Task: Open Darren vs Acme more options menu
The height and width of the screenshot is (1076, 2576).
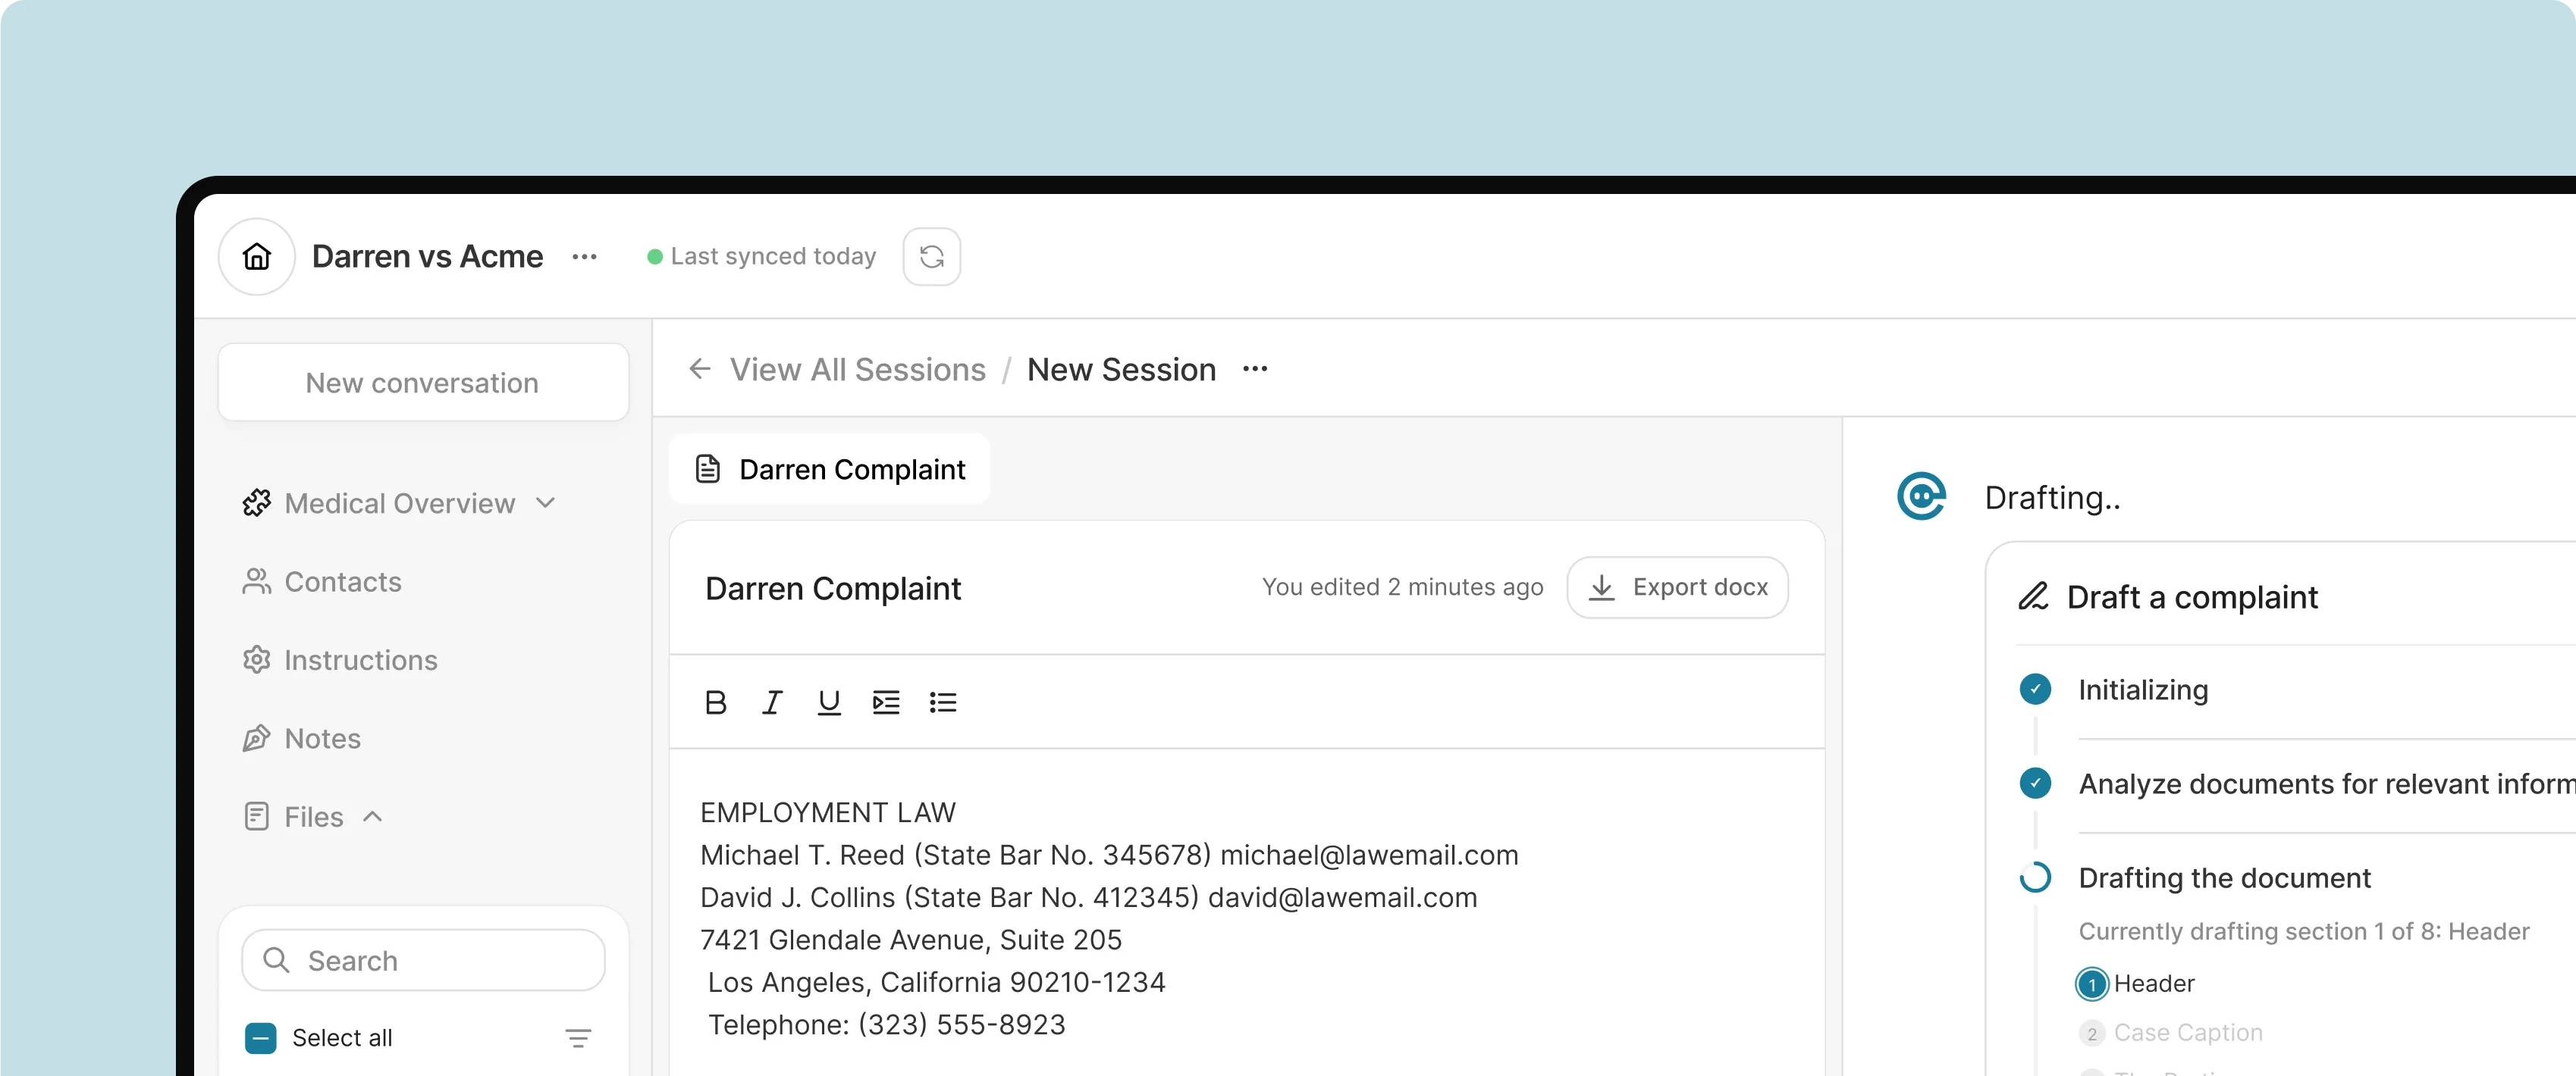Action: coord(585,257)
